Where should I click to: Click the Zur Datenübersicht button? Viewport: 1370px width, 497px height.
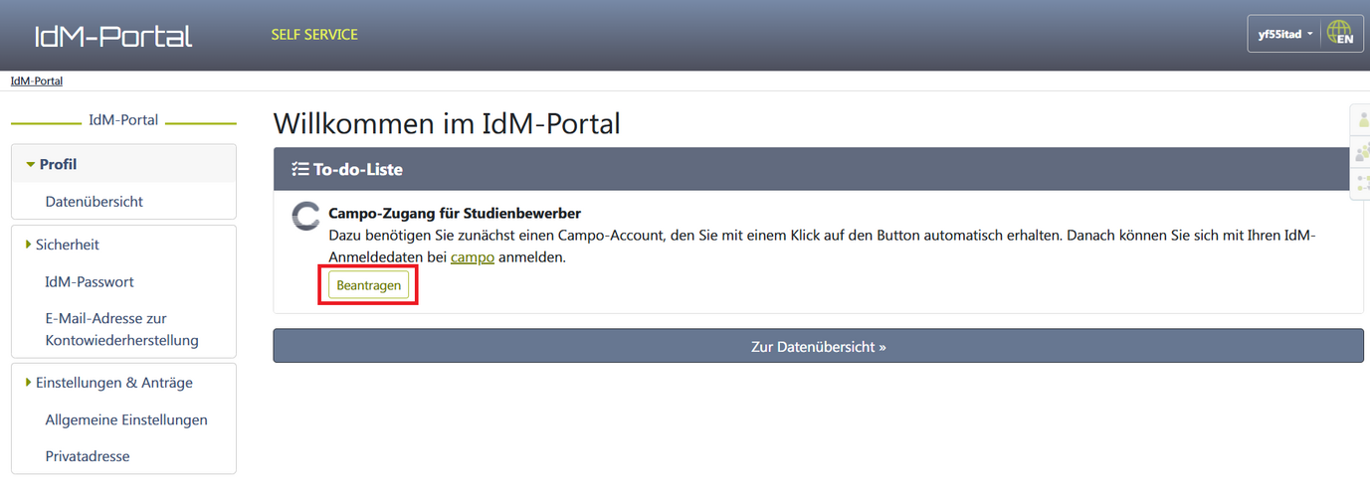(x=817, y=347)
